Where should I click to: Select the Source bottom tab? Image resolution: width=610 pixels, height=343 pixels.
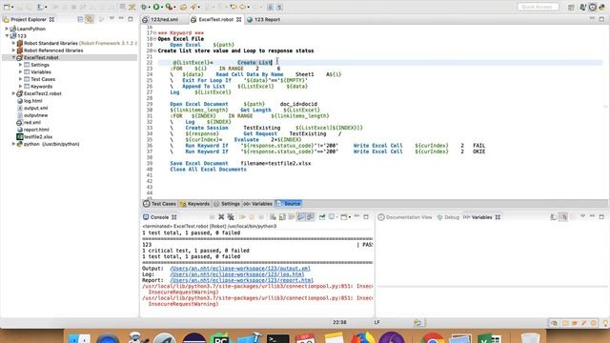point(288,203)
